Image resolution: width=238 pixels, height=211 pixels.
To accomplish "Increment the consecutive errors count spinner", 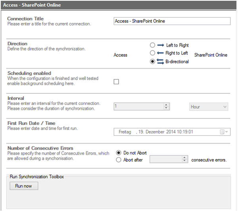I will click(x=184, y=158).
